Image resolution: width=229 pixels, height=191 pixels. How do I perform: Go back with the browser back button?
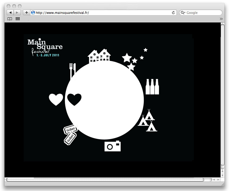click(x=10, y=13)
